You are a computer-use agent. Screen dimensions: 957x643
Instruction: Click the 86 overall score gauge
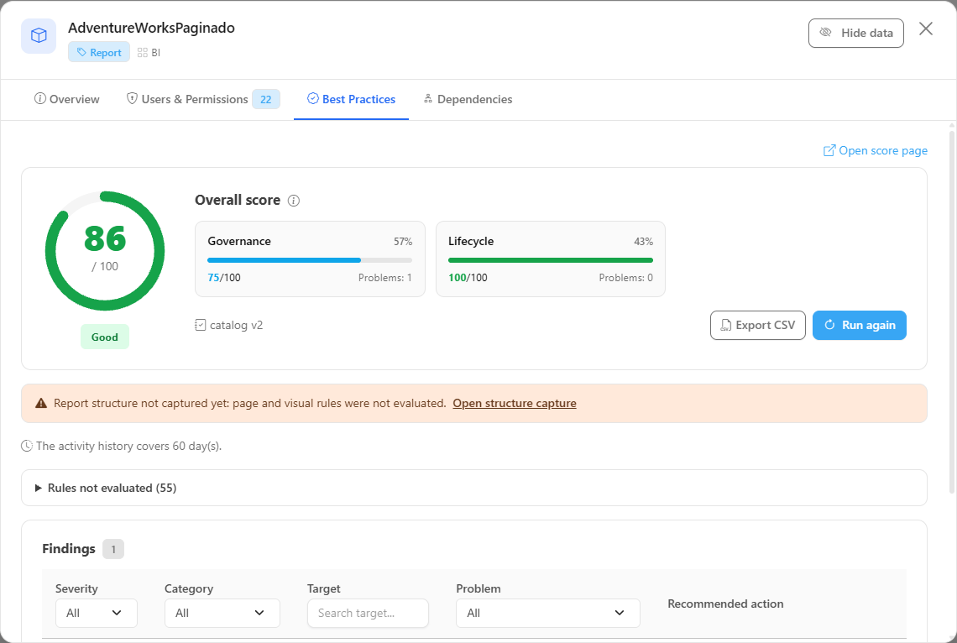pos(105,251)
